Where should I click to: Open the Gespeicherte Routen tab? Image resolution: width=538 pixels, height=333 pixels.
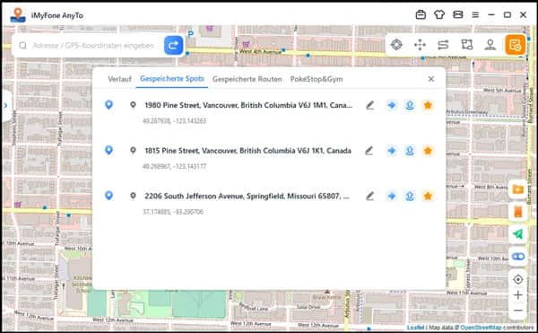click(x=247, y=79)
